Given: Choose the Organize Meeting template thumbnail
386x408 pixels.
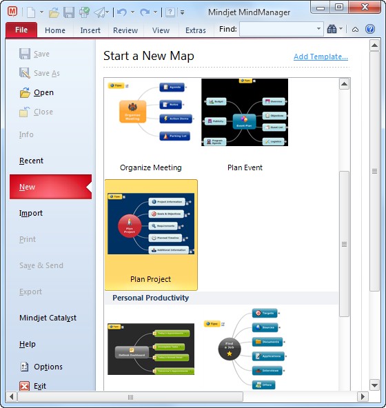Looking at the screenshot, I should coord(150,112).
